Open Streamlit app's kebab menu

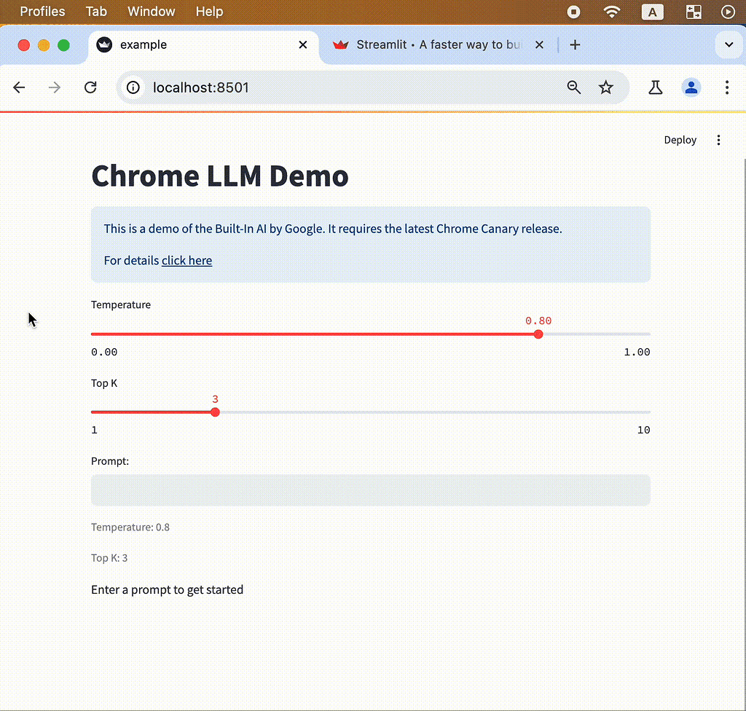pyautogui.click(x=718, y=140)
